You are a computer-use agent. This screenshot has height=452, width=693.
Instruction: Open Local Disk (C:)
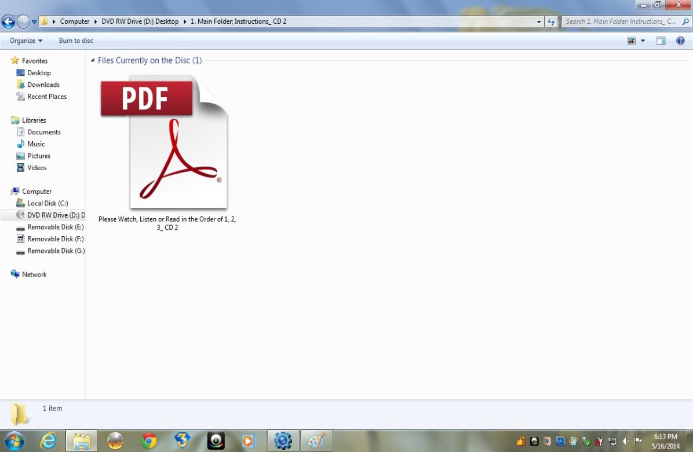pos(48,204)
